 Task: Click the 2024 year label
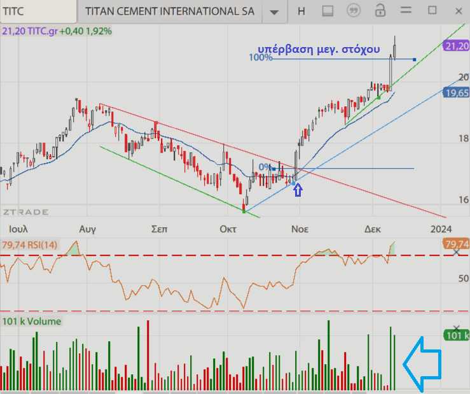[x=441, y=229]
